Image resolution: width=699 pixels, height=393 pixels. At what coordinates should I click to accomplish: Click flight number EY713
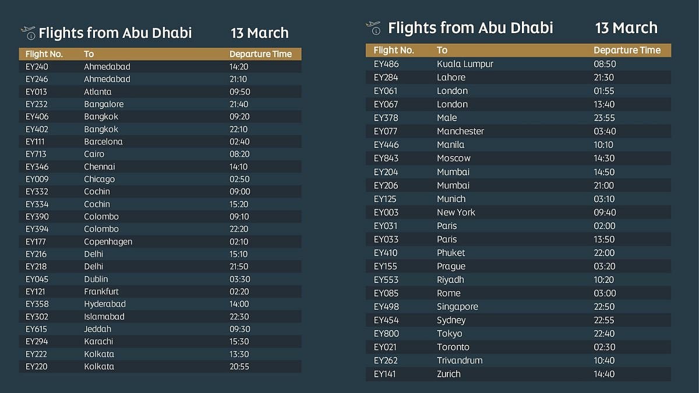pyautogui.click(x=36, y=154)
